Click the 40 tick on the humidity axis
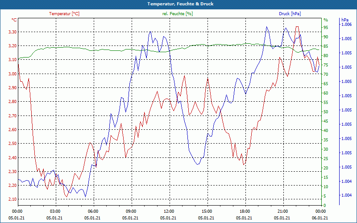The height and width of the screenshot is (223, 357). coord(326,131)
